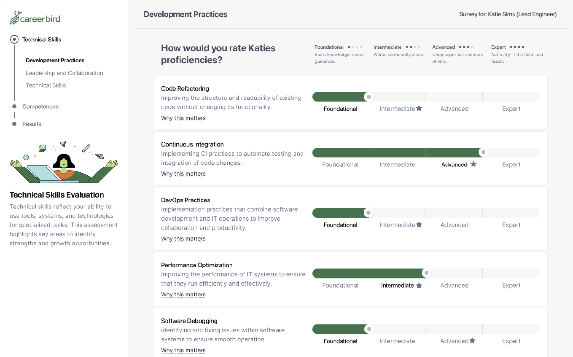Select the Results step bullet

pos(14,124)
